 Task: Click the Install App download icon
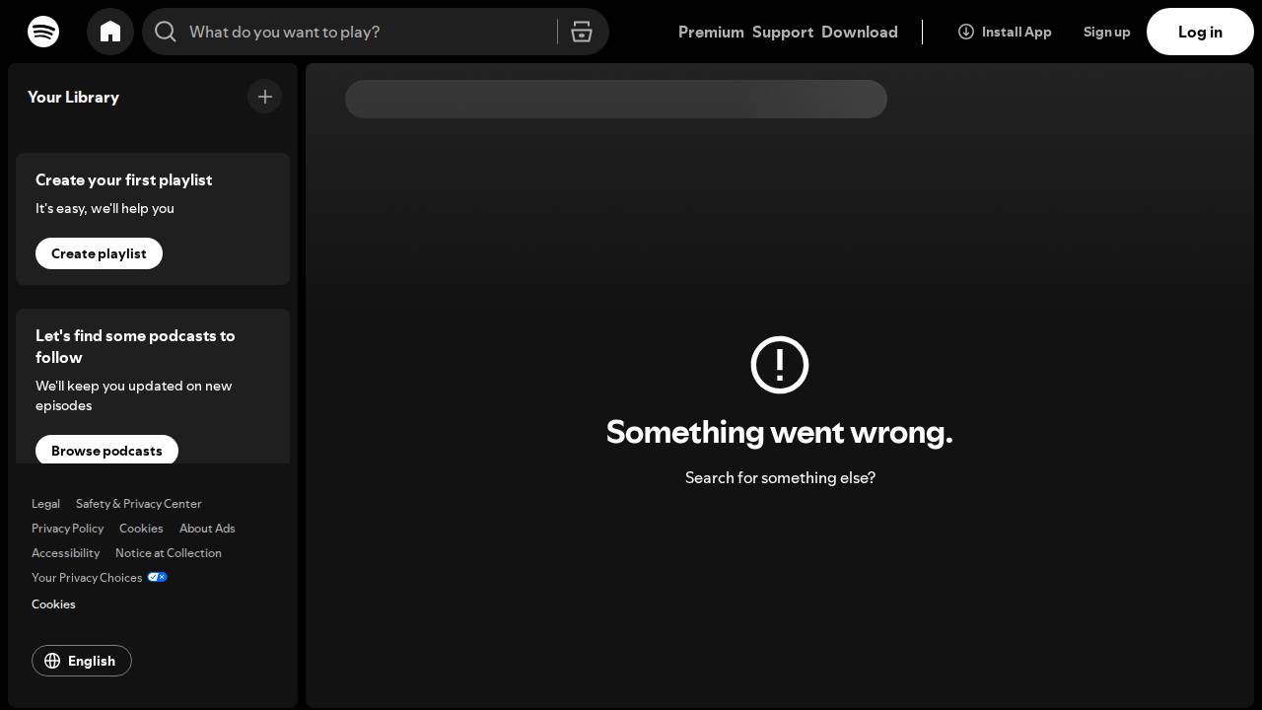[x=966, y=32]
